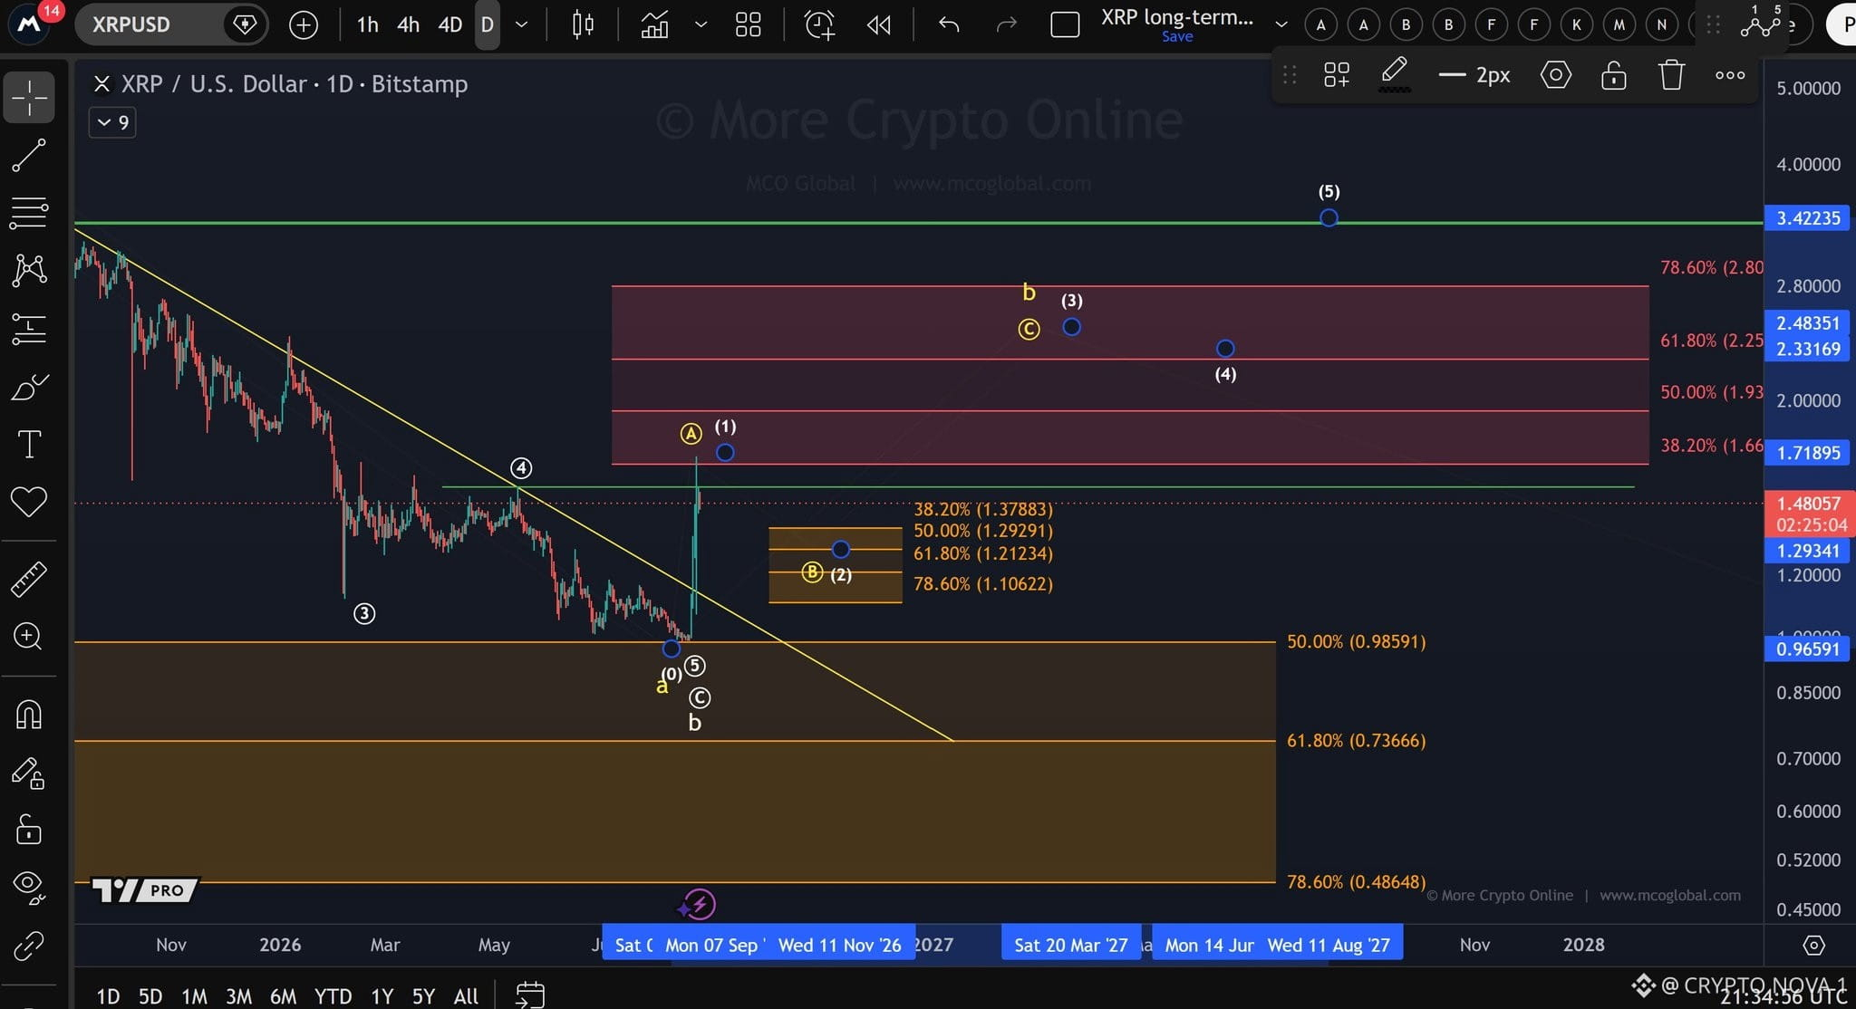Redo the chart action
Viewport: 1856px width, 1009px height.
(1007, 24)
